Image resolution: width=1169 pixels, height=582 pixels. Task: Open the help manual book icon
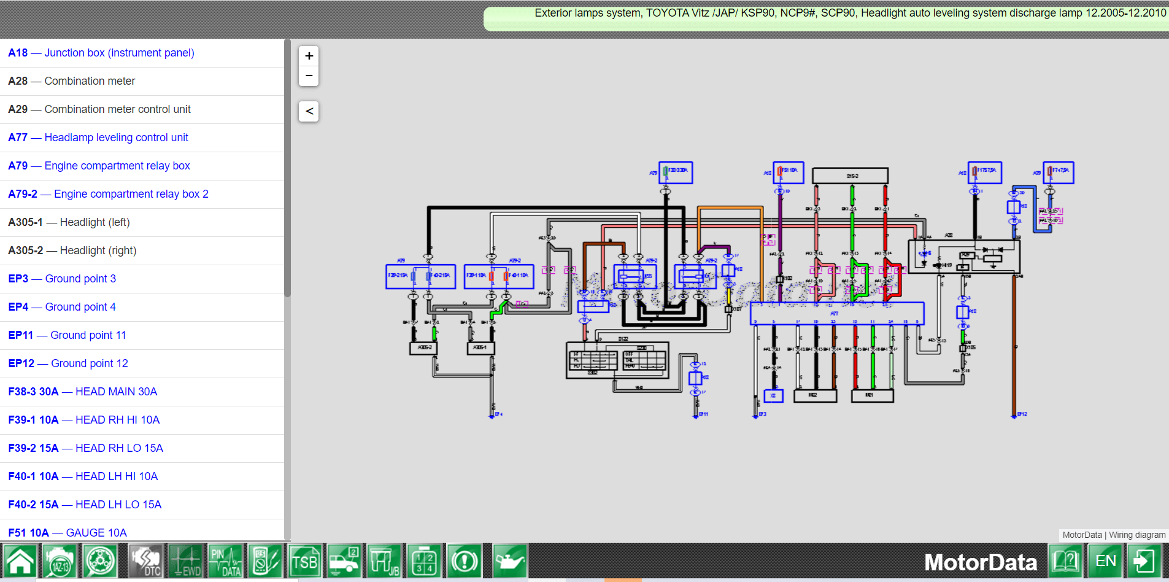[x=1066, y=561]
